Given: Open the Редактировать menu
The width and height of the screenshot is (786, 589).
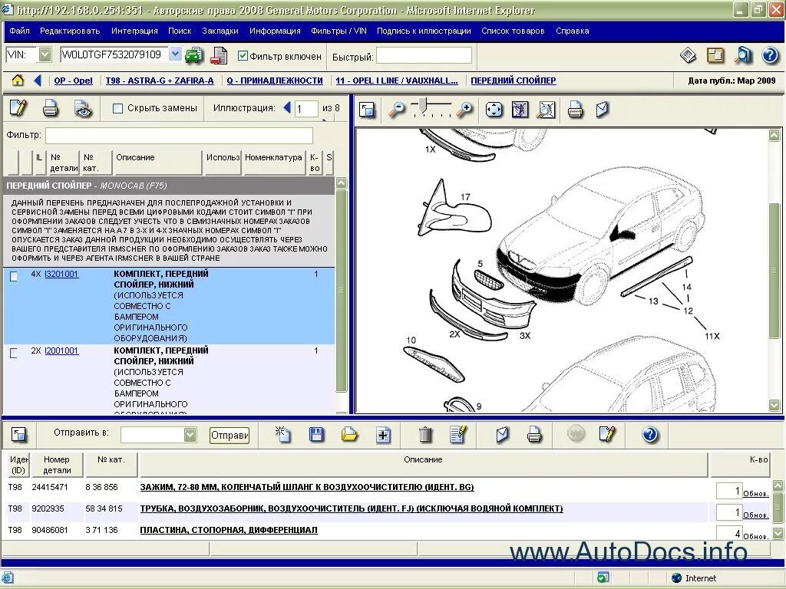Looking at the screenshot, I should (x=70, y=31).
